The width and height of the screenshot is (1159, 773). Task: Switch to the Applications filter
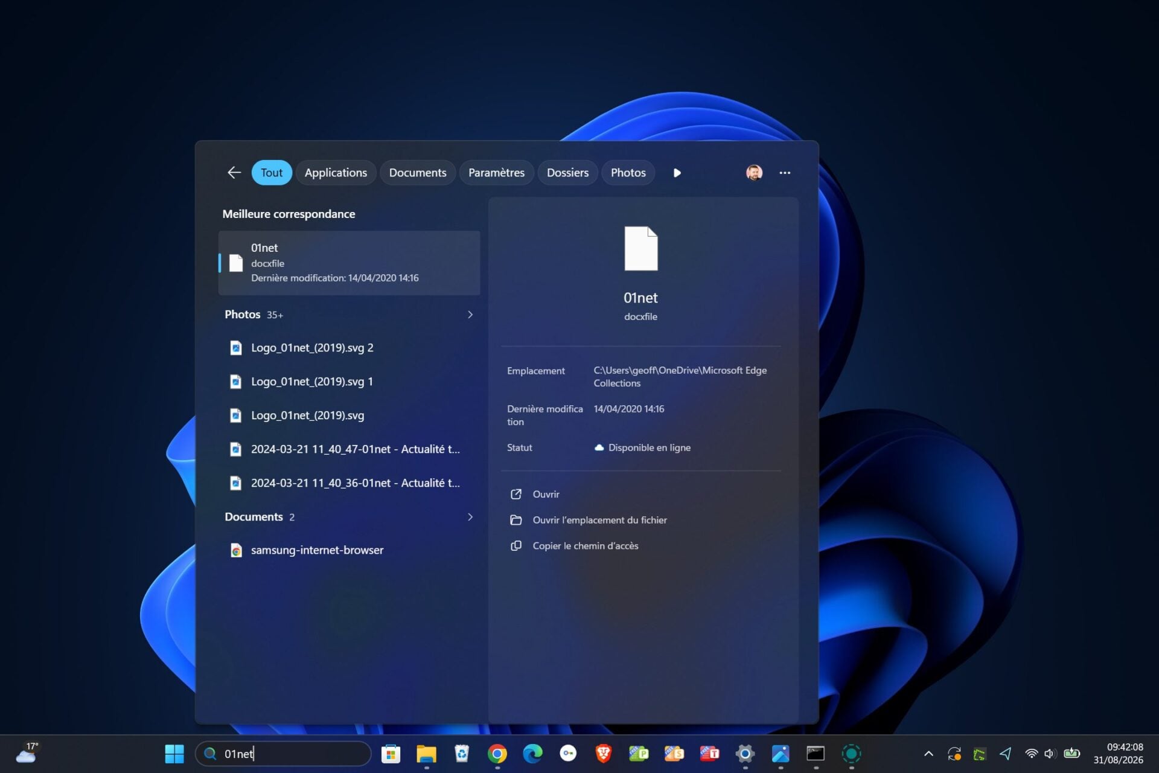336,173
